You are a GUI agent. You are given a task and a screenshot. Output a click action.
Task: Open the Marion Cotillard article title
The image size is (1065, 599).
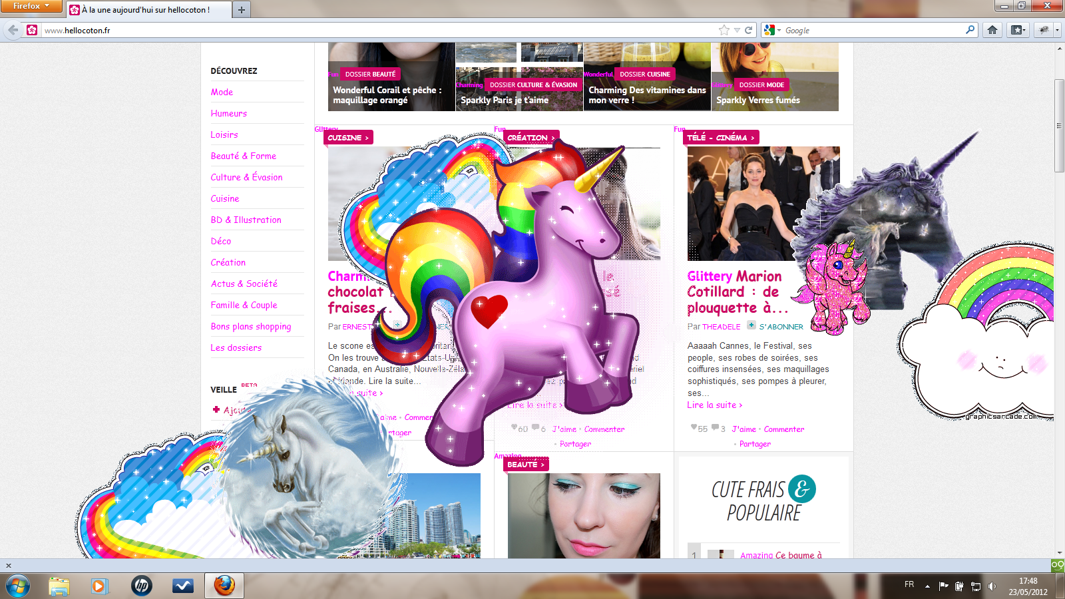(x=738, y=292)
